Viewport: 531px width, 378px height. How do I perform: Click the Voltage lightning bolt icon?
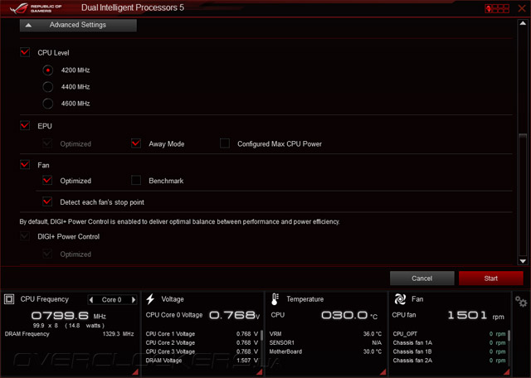point(151,299)
